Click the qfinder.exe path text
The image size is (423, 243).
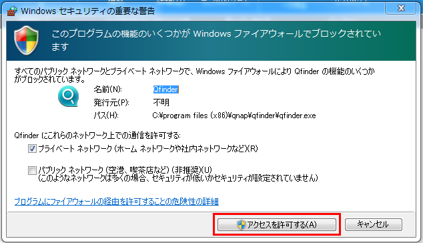pos(234,115)
